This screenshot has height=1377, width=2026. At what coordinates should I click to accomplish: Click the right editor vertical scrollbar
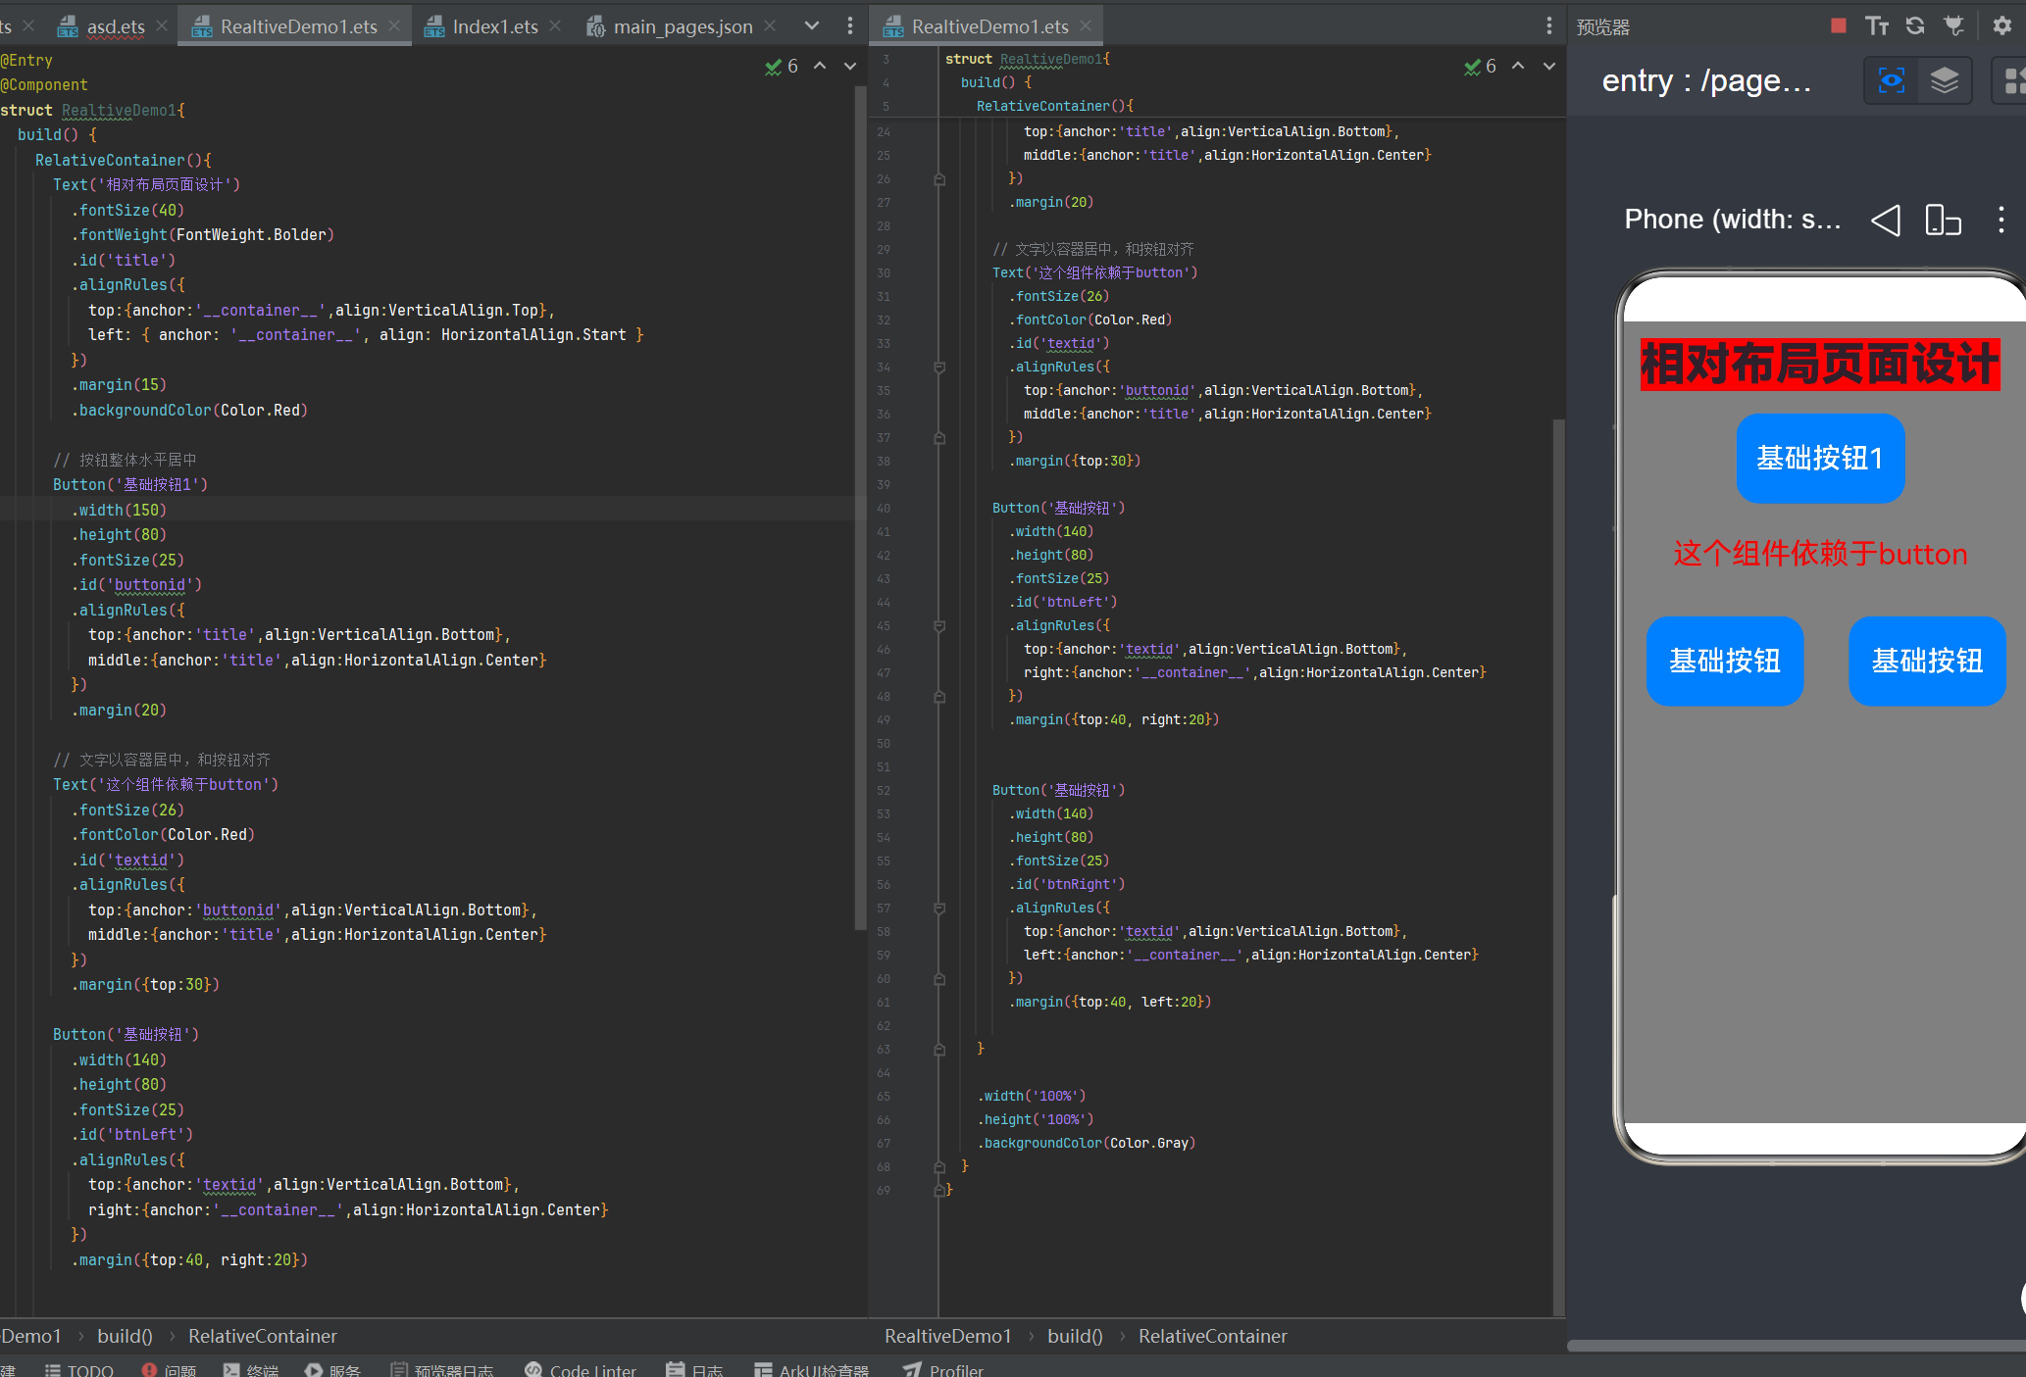pyautogui.click(x=1559, y=867)
